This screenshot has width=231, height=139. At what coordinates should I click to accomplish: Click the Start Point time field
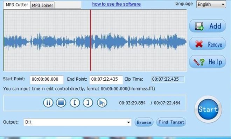[x=47, y=80]
